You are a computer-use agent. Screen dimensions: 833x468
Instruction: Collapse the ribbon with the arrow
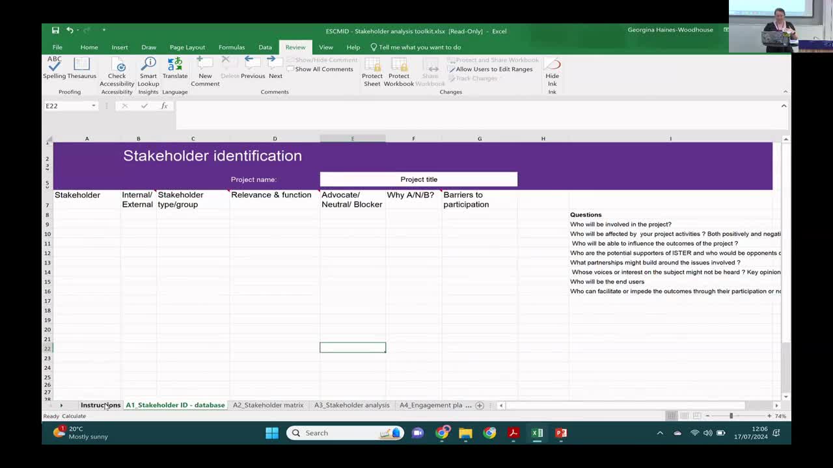785,92
